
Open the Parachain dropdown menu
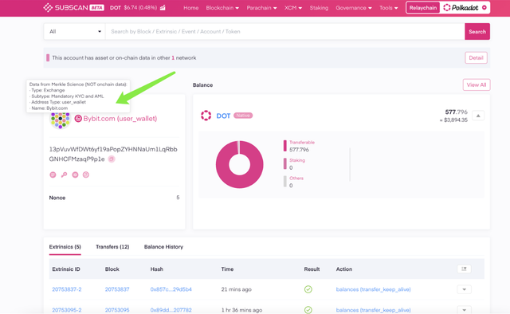coord(261,8)
